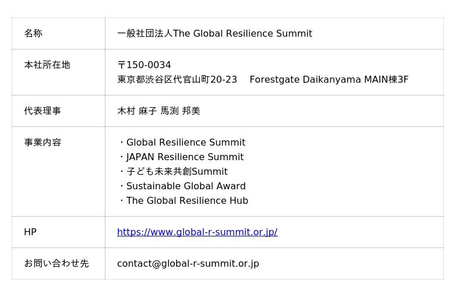Click the 事業内容 row label
This screenshot has height=297, width=466.
pos(42,143)
